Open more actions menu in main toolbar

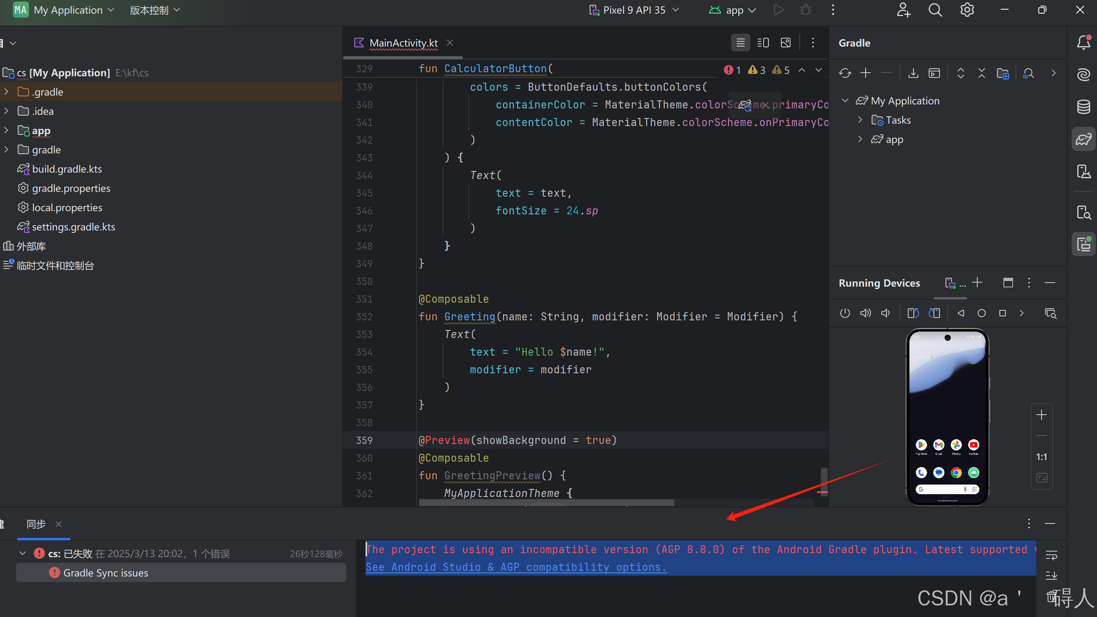pyautogui.click(x=833, y=10)
